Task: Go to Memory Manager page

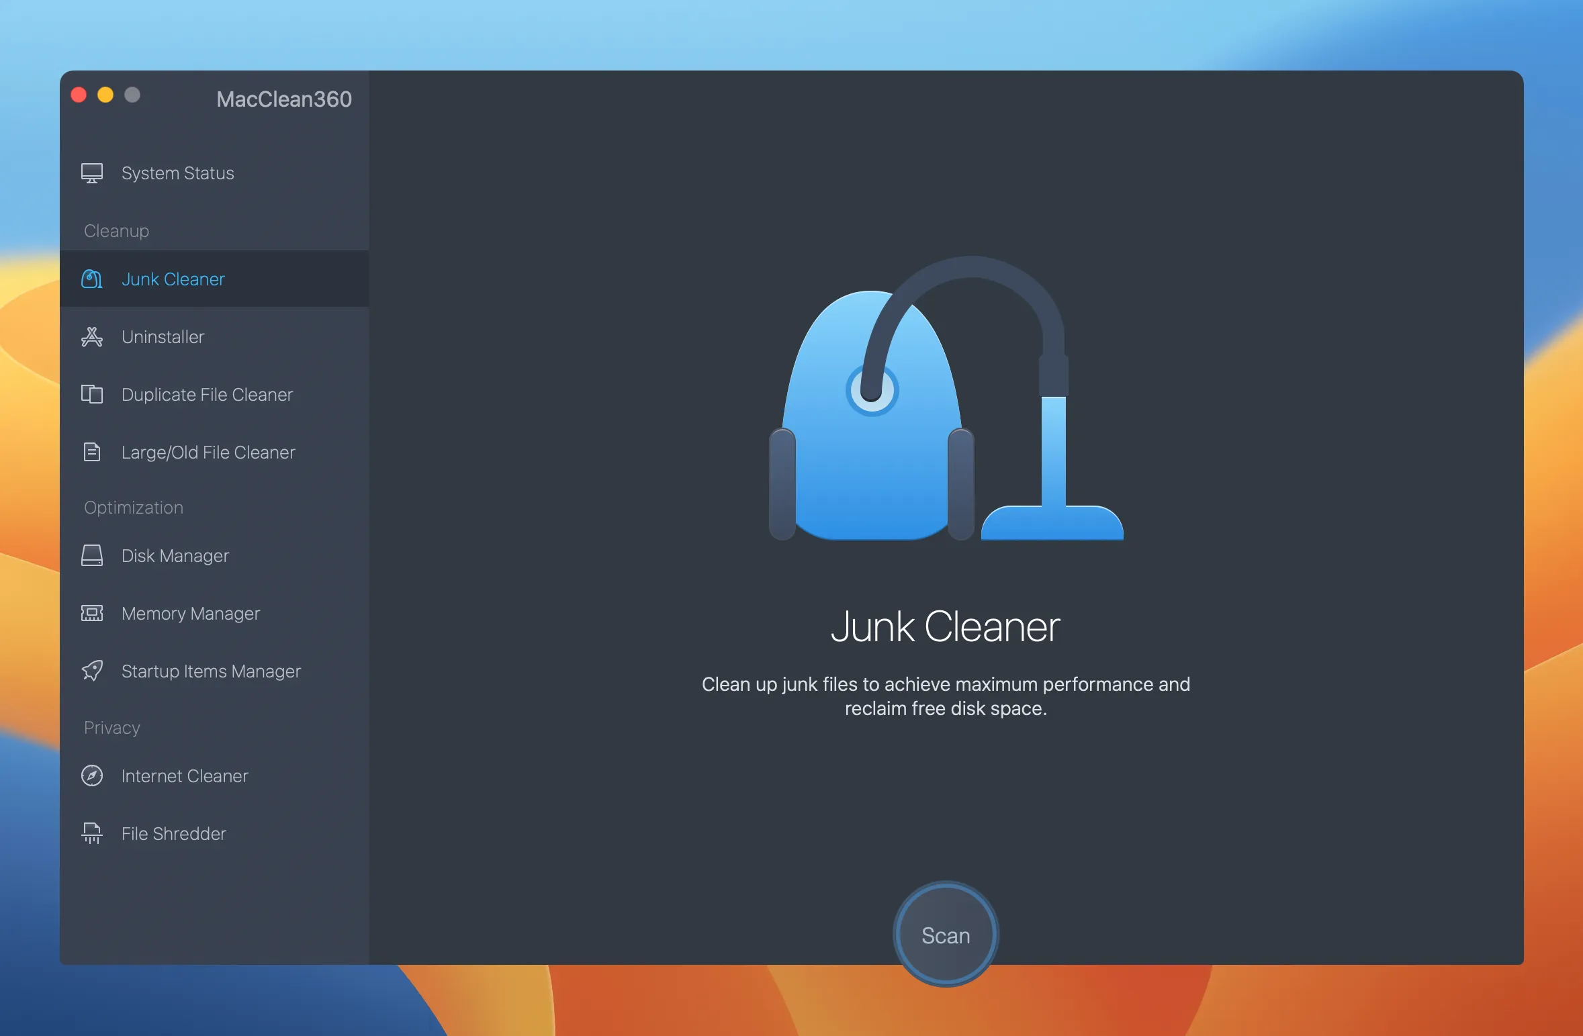Action: (x=190, y=614)
